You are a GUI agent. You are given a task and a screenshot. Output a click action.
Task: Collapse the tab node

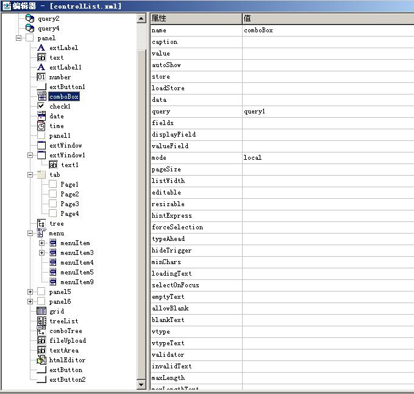[30, 175]
